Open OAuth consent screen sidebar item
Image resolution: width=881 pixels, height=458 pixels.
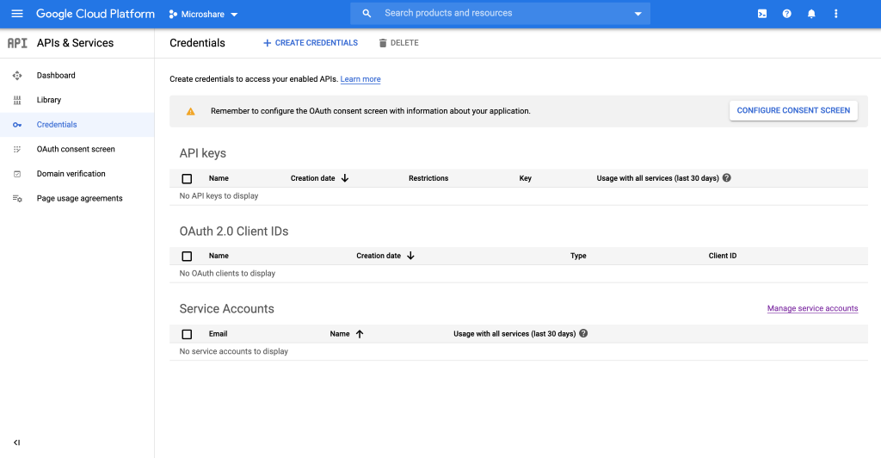76,149
